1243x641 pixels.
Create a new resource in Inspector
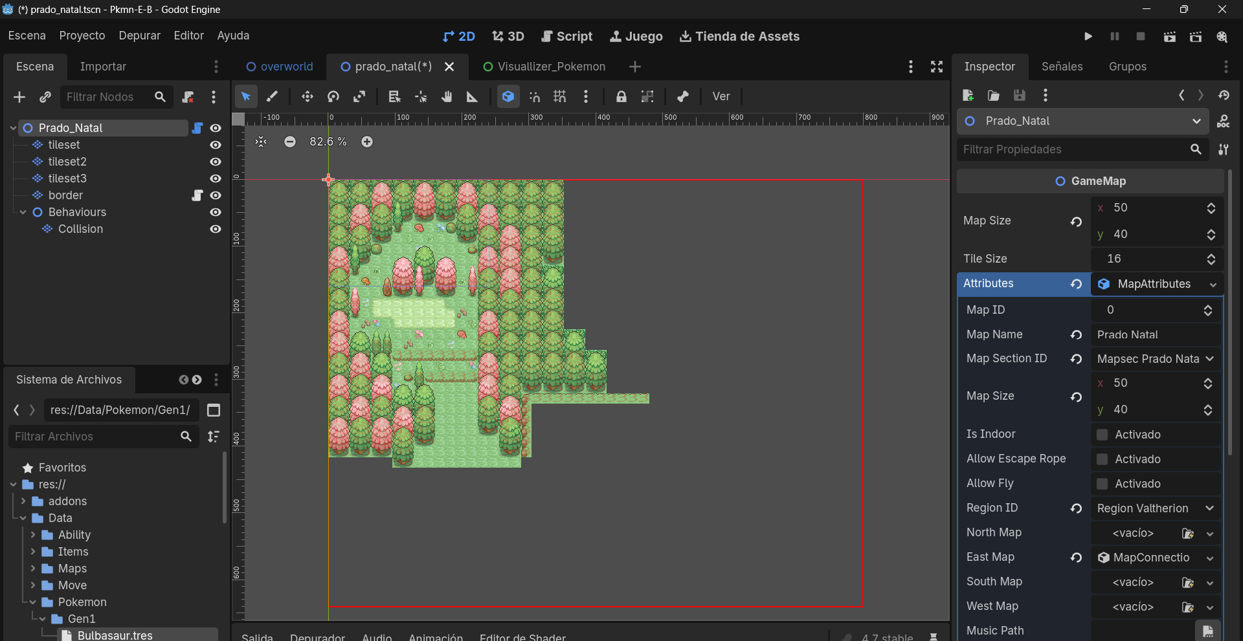(x=968, y=96)
